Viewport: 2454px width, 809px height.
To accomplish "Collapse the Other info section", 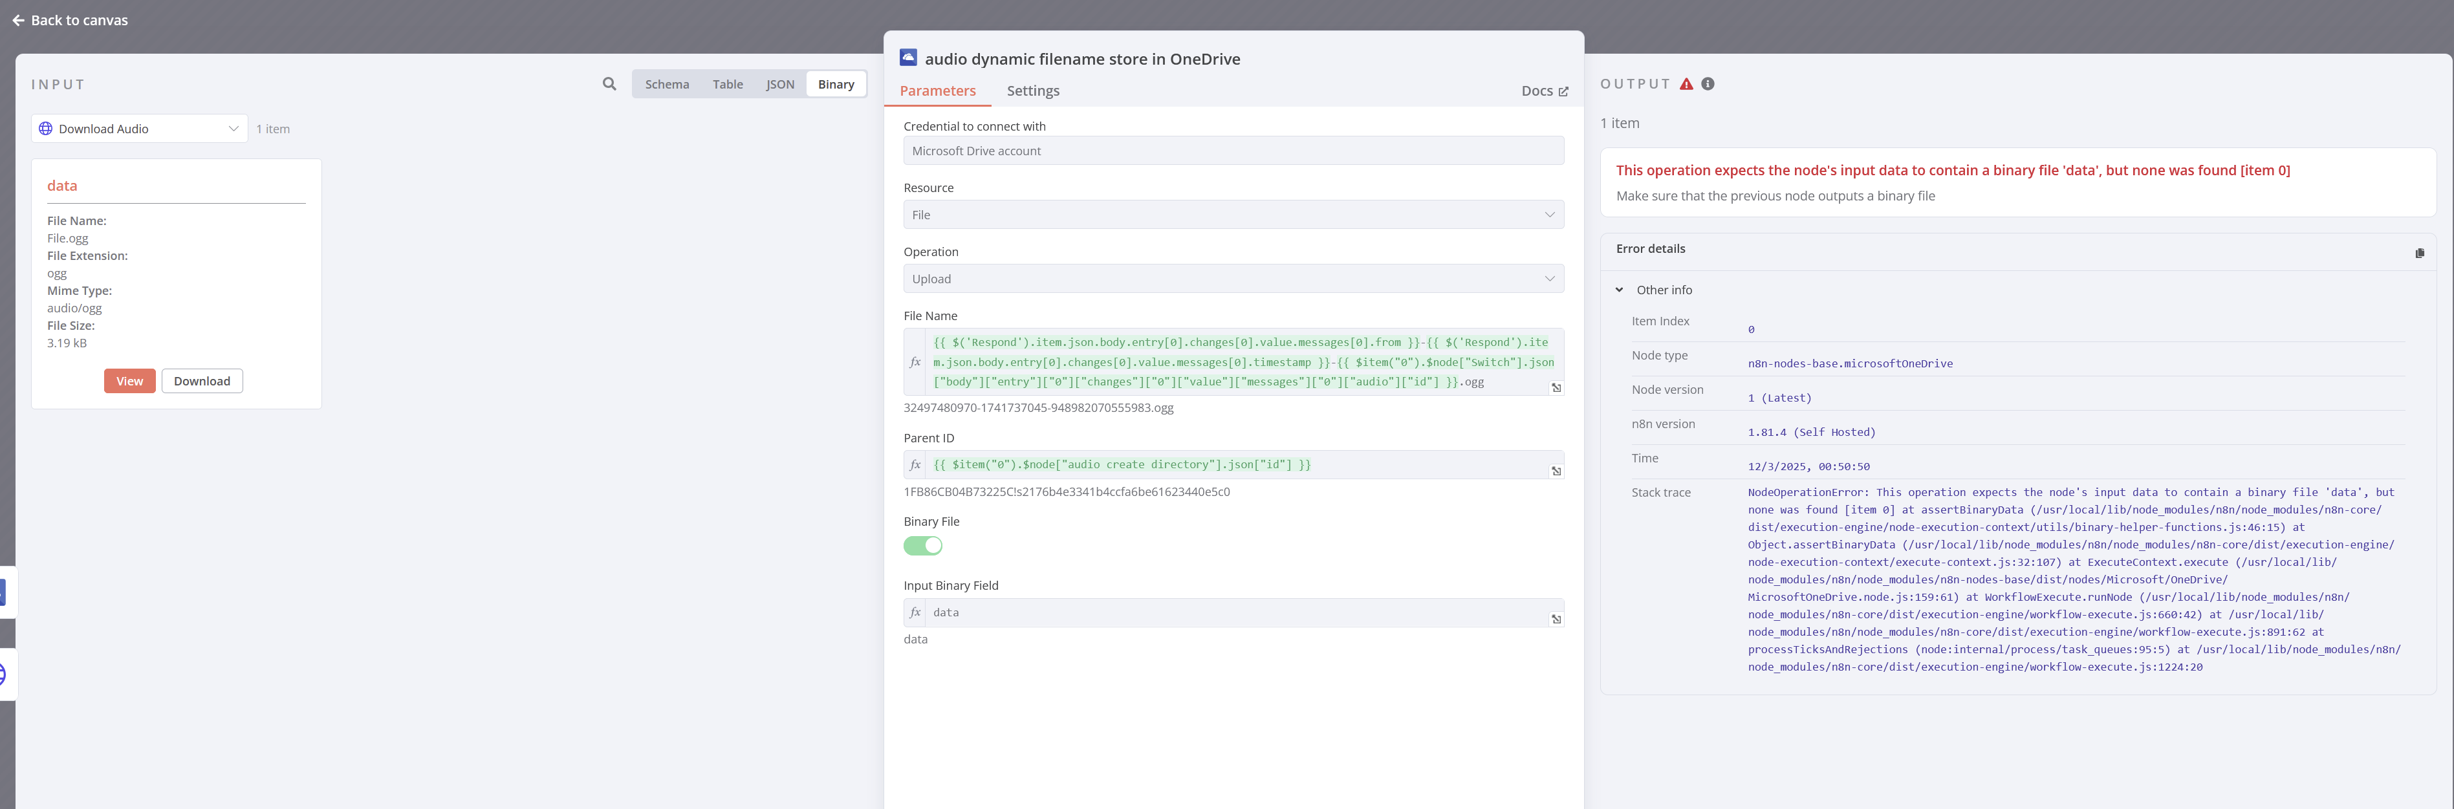I will pyautogui.click(x=1618, y=290).
